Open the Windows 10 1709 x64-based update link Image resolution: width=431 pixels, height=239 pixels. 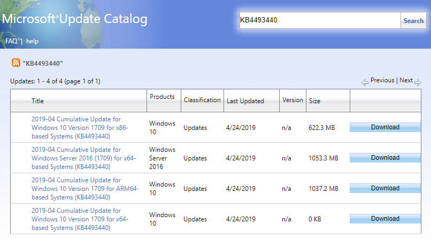click(80, 219)
